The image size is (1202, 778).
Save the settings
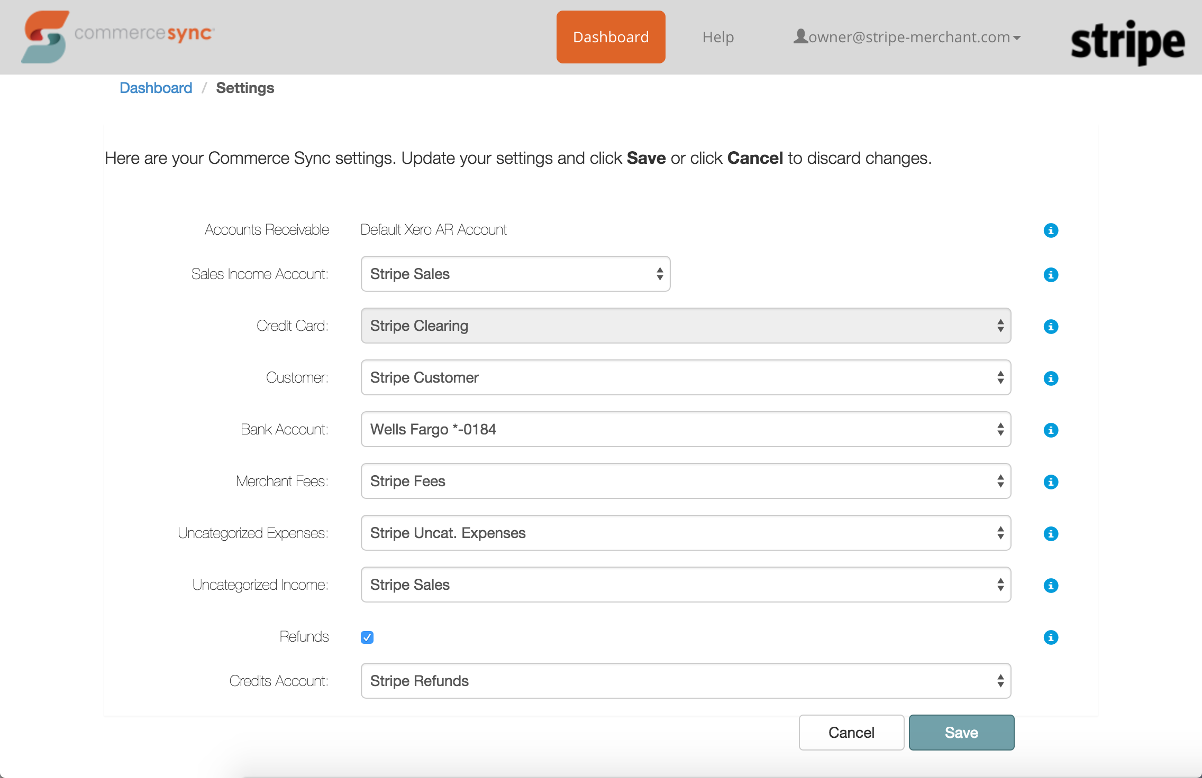[x=961, y=733]
